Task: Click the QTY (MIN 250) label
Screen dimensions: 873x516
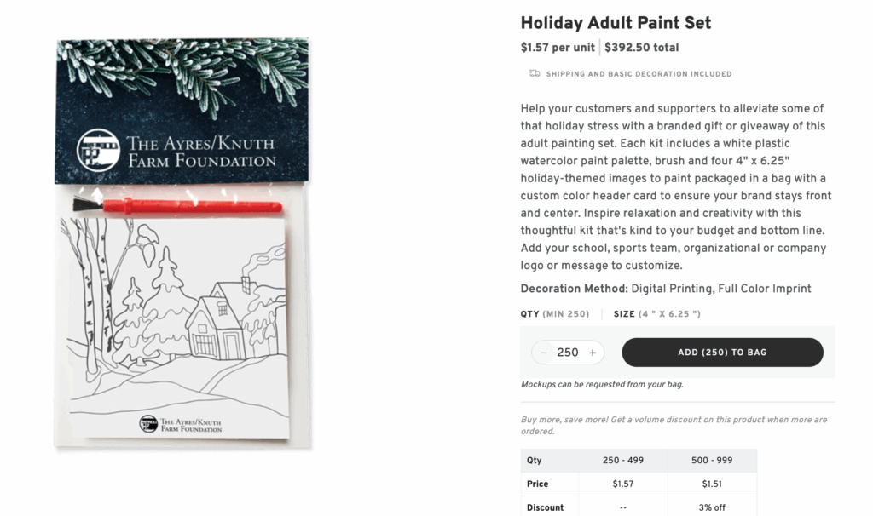Action: [554, 314]
